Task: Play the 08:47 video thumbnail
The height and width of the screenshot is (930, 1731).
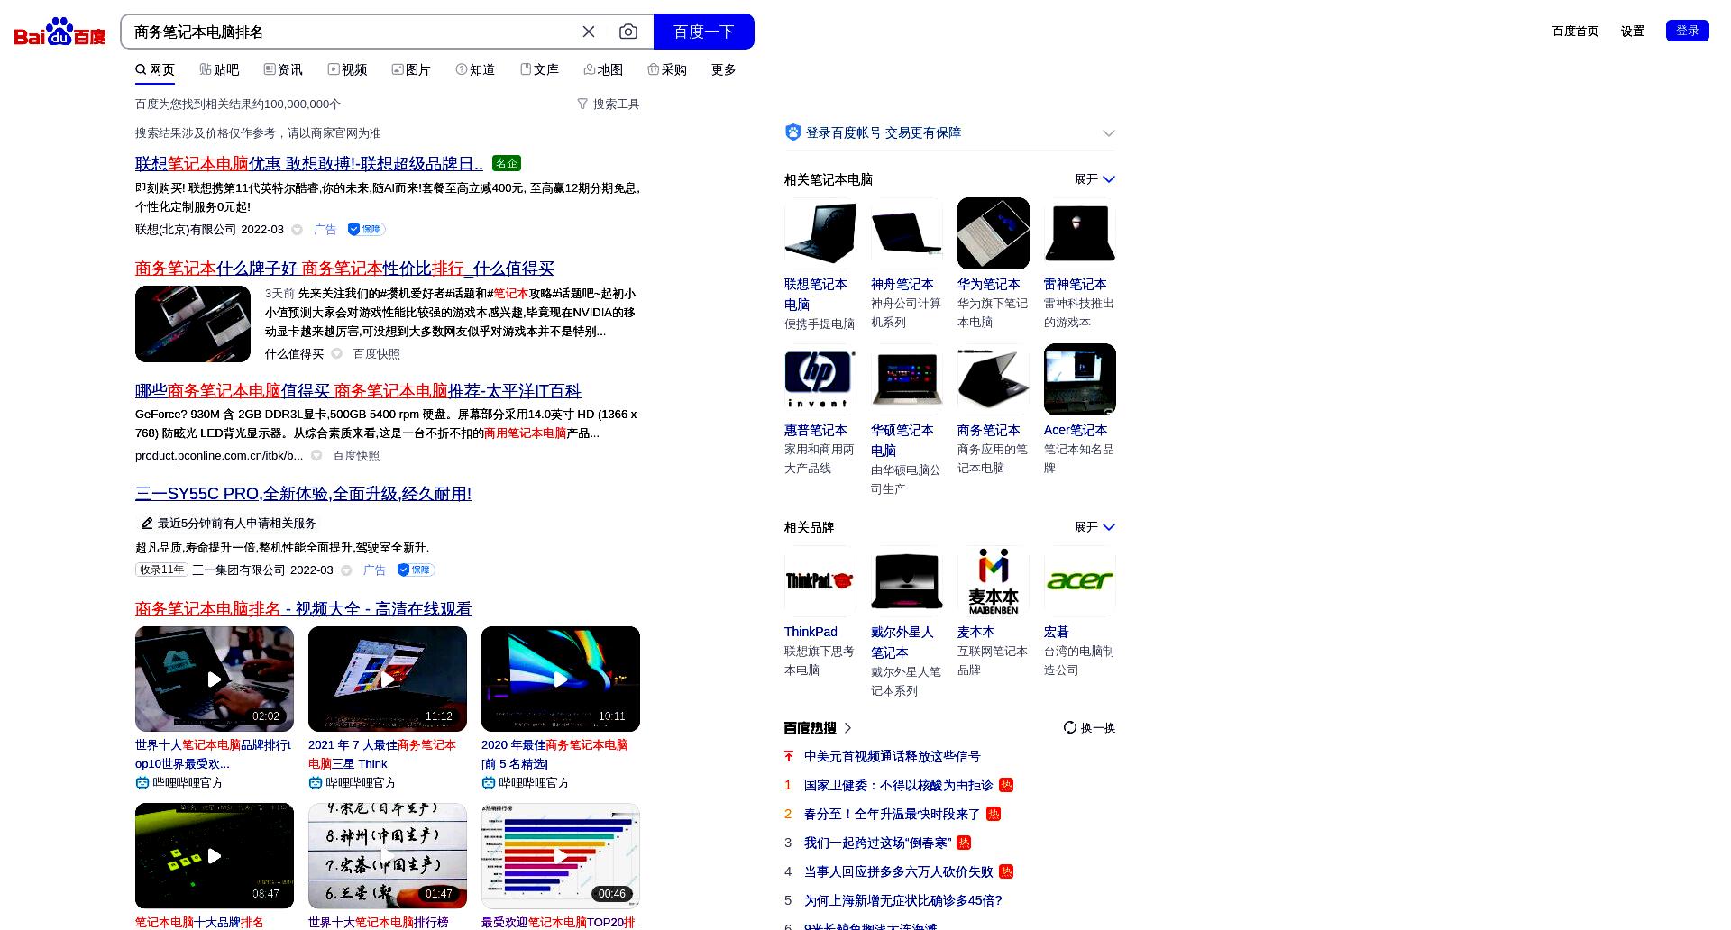Action: click(x=215, y=855)
